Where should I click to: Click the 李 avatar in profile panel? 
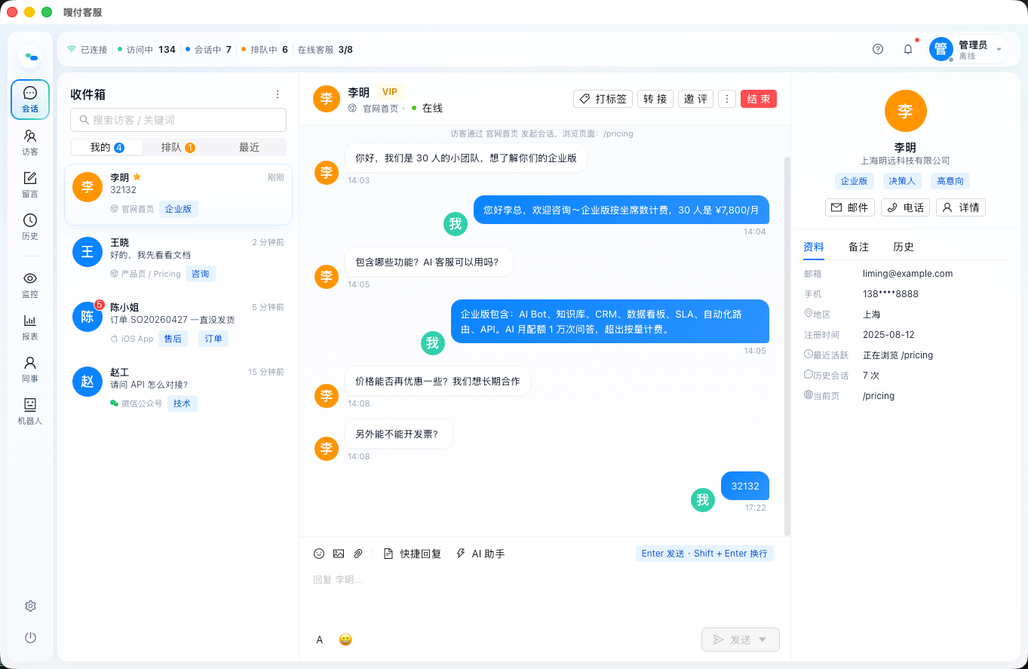tap(905, 111)
